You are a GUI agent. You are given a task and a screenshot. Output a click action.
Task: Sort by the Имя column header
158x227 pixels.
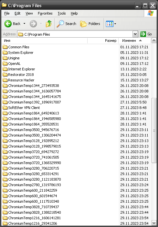(x=44, y=41)
